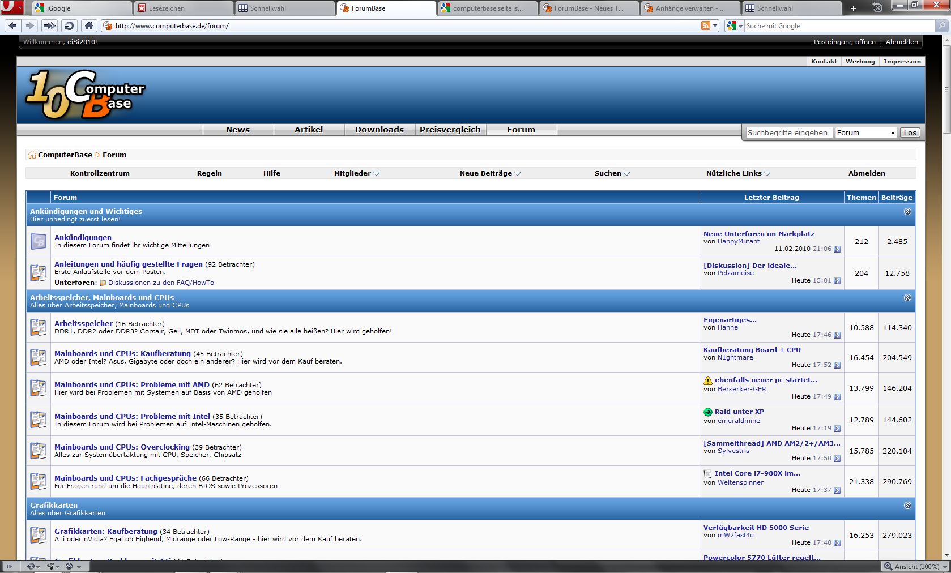Click the forum icon beside Mainboards Overclocking
Screen dimensions: 951x573
[x=39, y=451]
